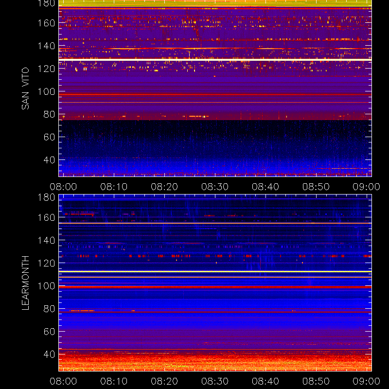Click the 08:50 time label under Learmonth plot
389x389 pixels.
tap(316, 381)
